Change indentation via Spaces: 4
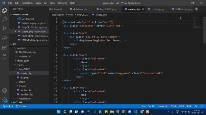The image size is (206, 115). [x=162, y=106]
